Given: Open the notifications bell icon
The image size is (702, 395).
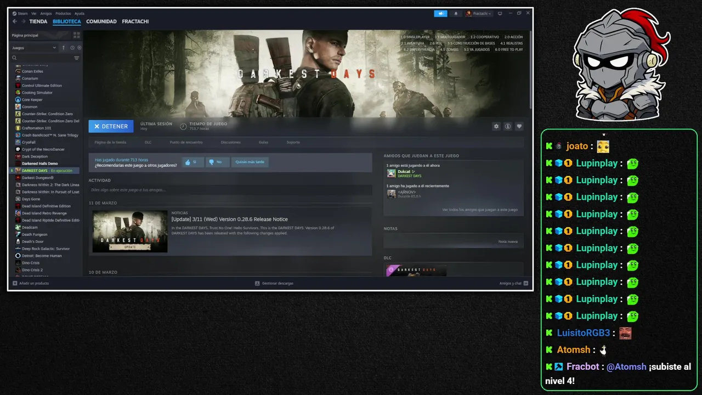Looking at the screenshot, I should pos(456,13).
